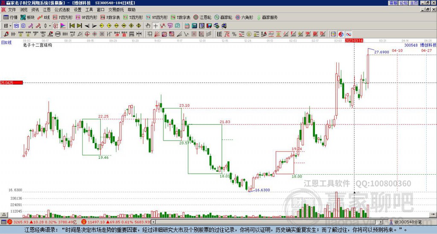Click the 老子十二宫结构 chart title
437x234 pixels.
pos(38,45)
